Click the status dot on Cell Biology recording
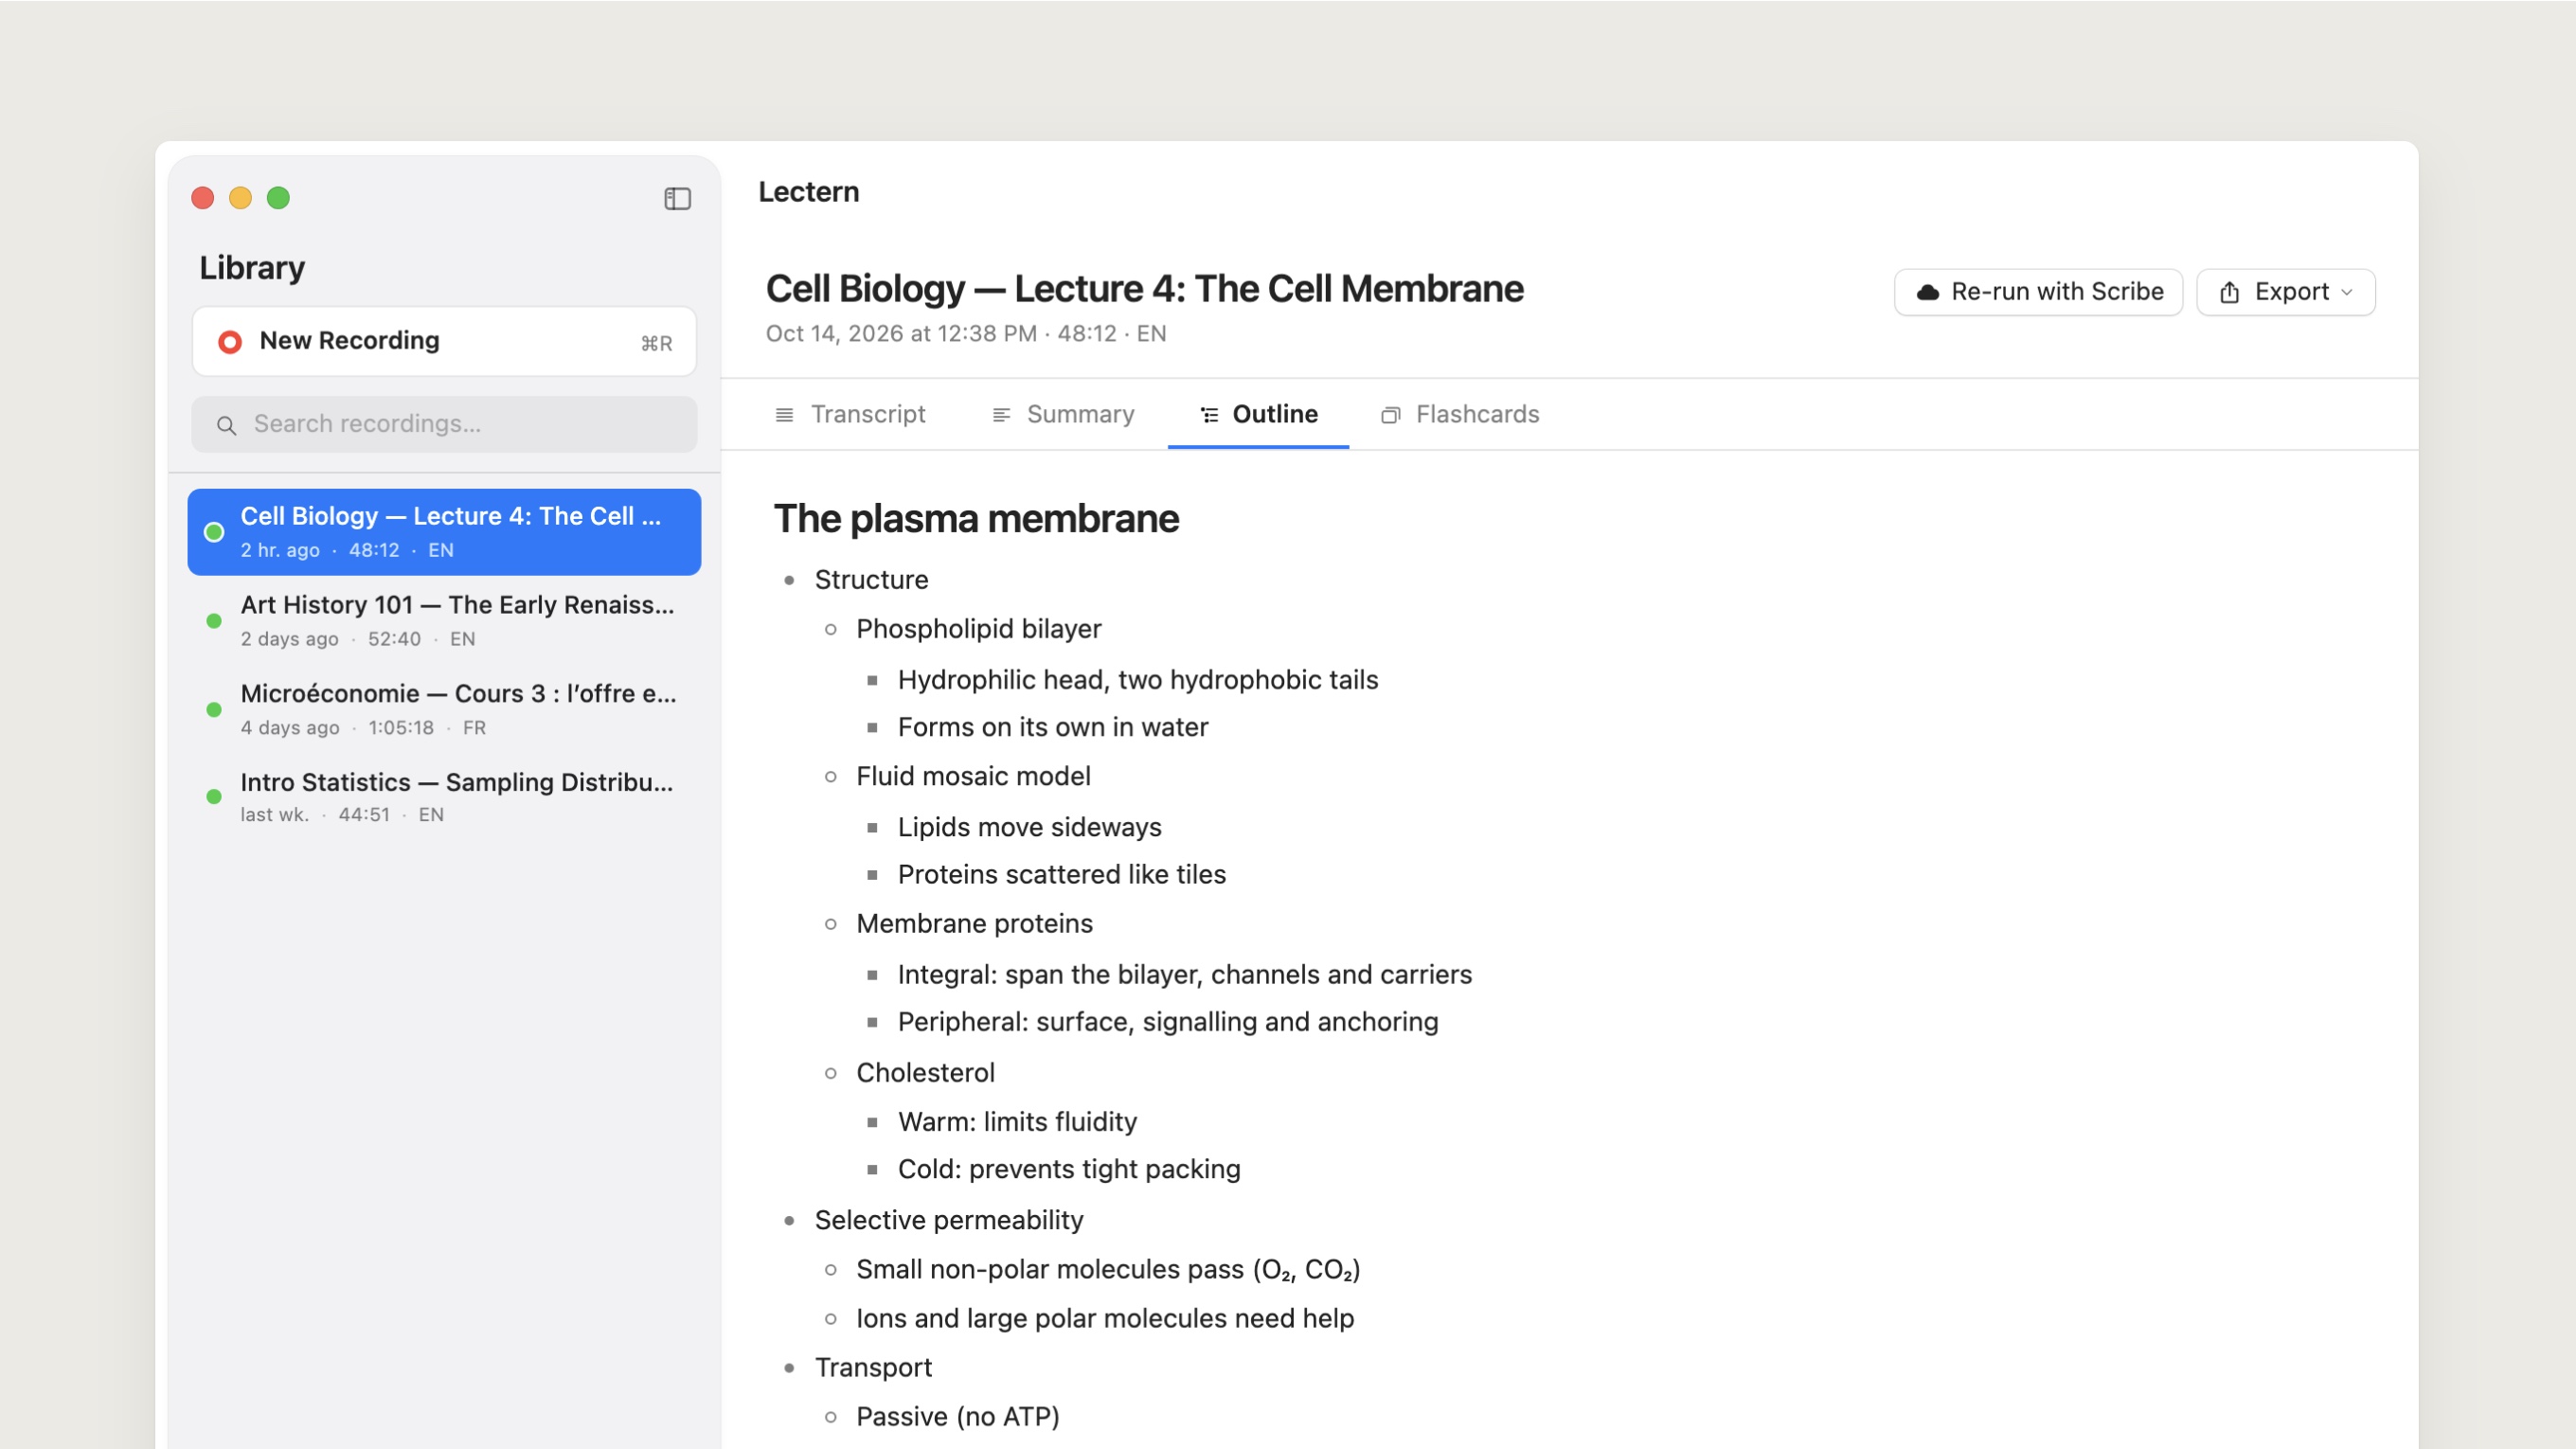Screen dimensions: 2576x1449 (213, 532)
